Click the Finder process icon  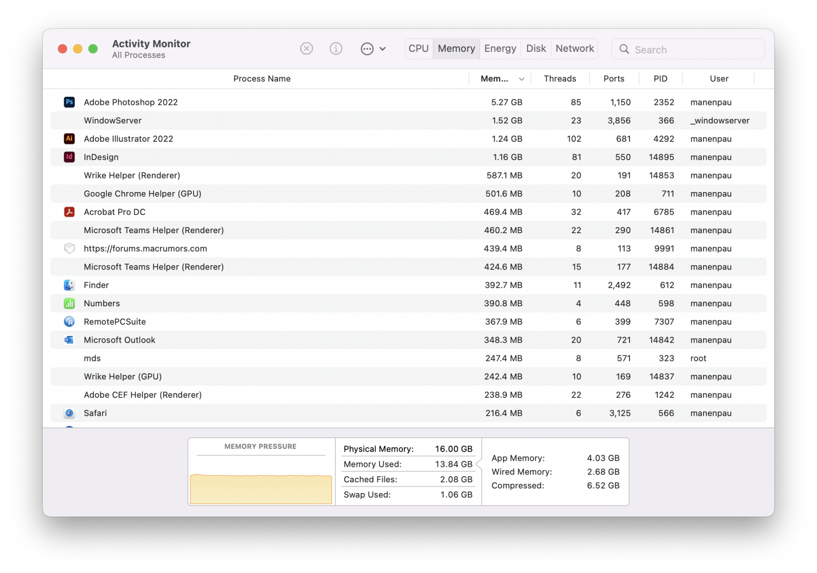click(69, 285)
